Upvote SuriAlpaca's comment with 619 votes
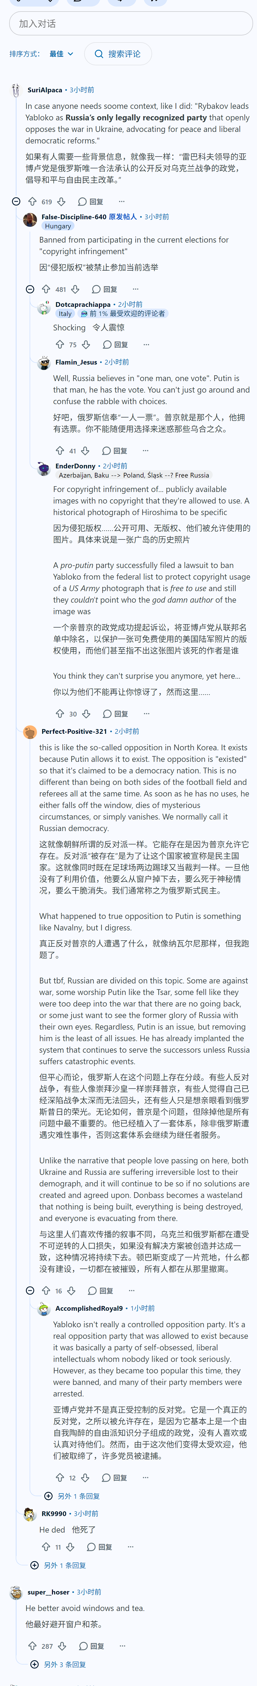The height and width of the screenshot is (1686, 257). pyautogui.click(x=32, y=202)
